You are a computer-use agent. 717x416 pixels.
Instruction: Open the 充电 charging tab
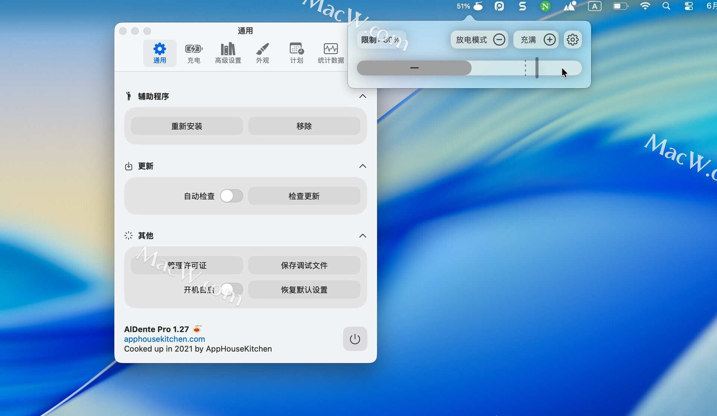coord(193,53)
